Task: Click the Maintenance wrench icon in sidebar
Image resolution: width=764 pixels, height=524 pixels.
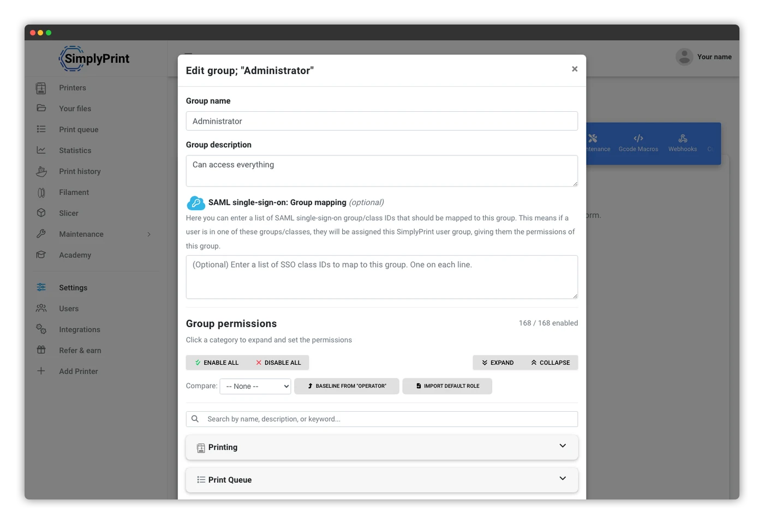Action: coord(41,234)
